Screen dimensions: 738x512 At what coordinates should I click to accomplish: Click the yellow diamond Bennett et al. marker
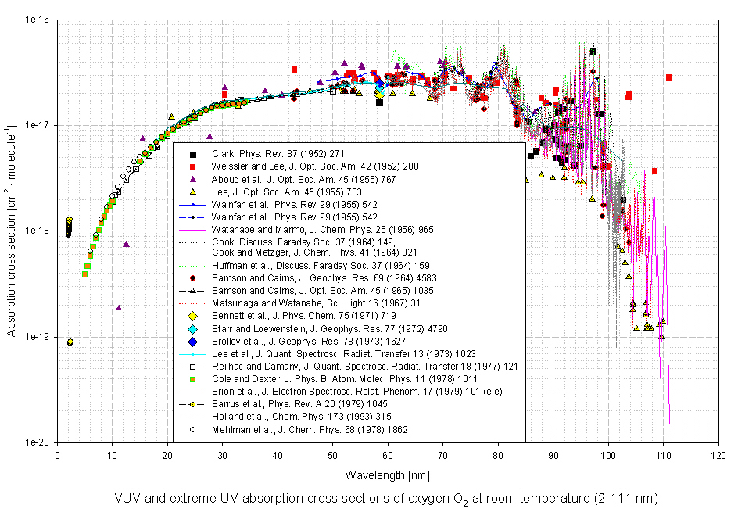click(x=192, y=317)
